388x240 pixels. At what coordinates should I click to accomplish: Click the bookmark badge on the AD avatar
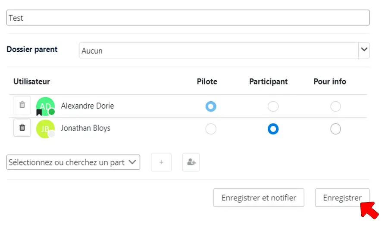[x=39, y=113]
